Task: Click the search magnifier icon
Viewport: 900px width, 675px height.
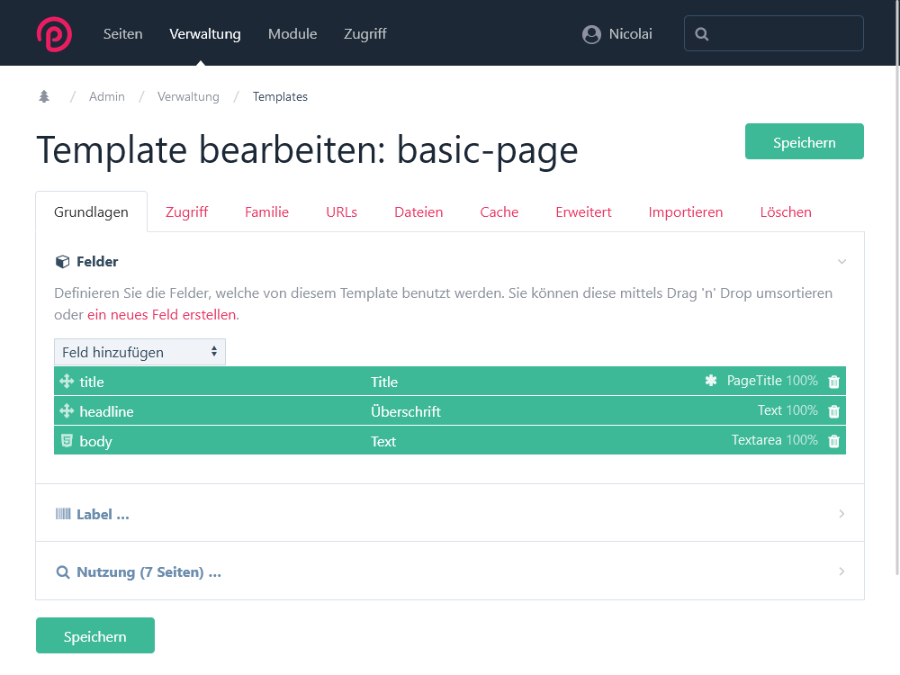Action: pos(701,34)
